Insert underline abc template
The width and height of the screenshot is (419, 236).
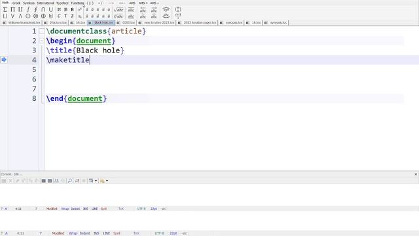[x=131, y=16]
